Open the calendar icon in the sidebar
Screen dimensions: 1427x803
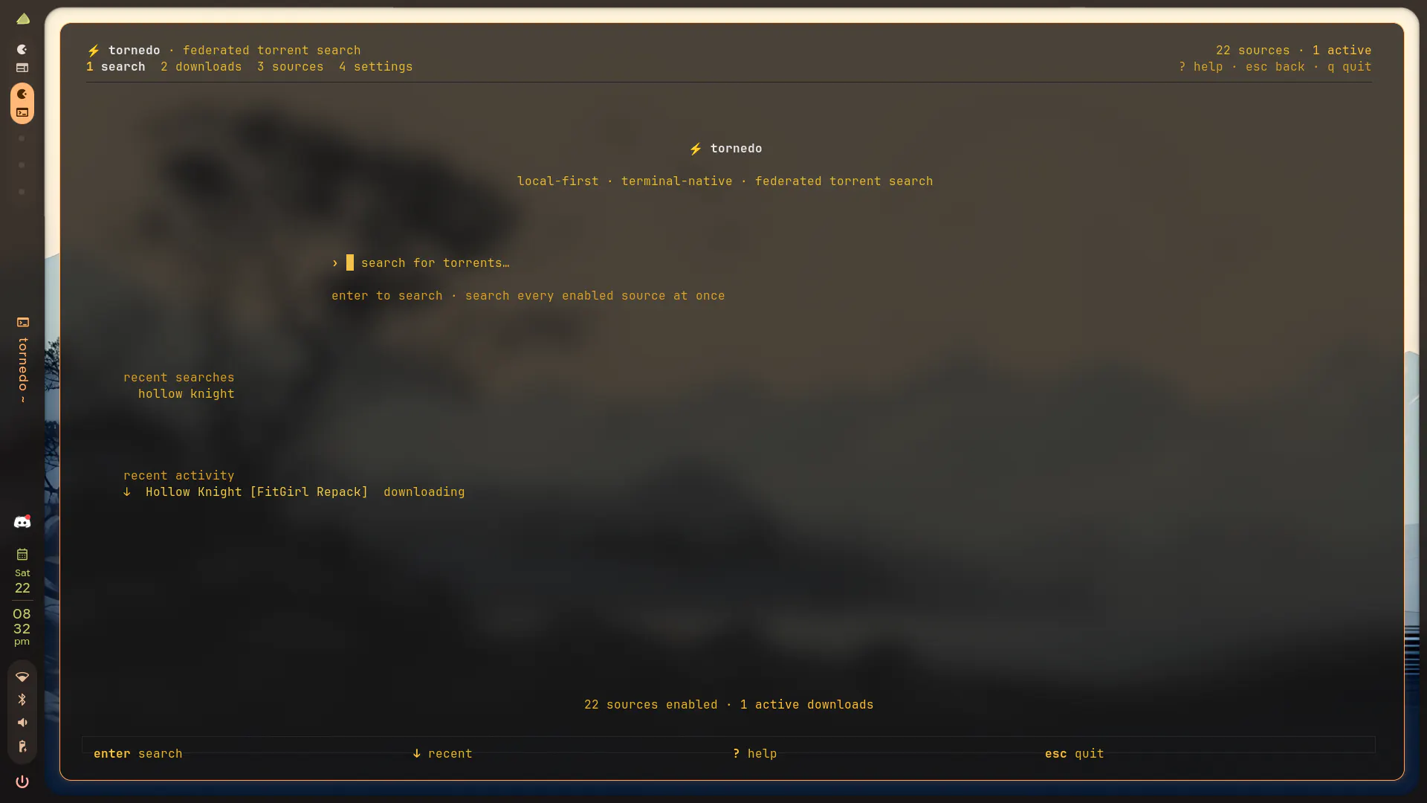22,554
